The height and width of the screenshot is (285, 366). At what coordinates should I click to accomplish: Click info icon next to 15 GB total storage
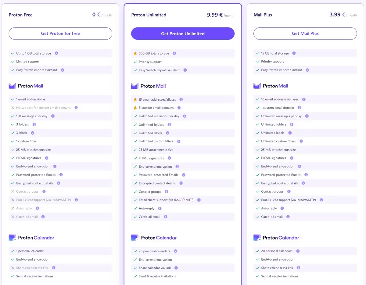[294, 53]
